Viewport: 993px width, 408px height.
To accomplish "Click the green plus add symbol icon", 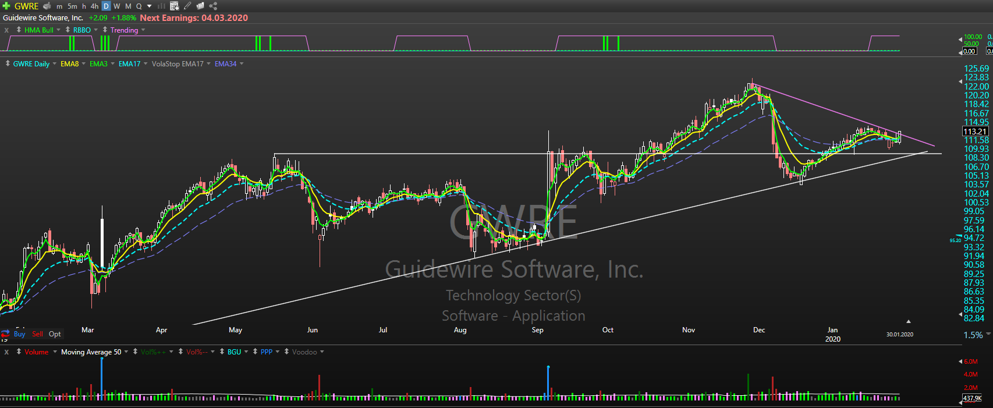I will point(6,6).
